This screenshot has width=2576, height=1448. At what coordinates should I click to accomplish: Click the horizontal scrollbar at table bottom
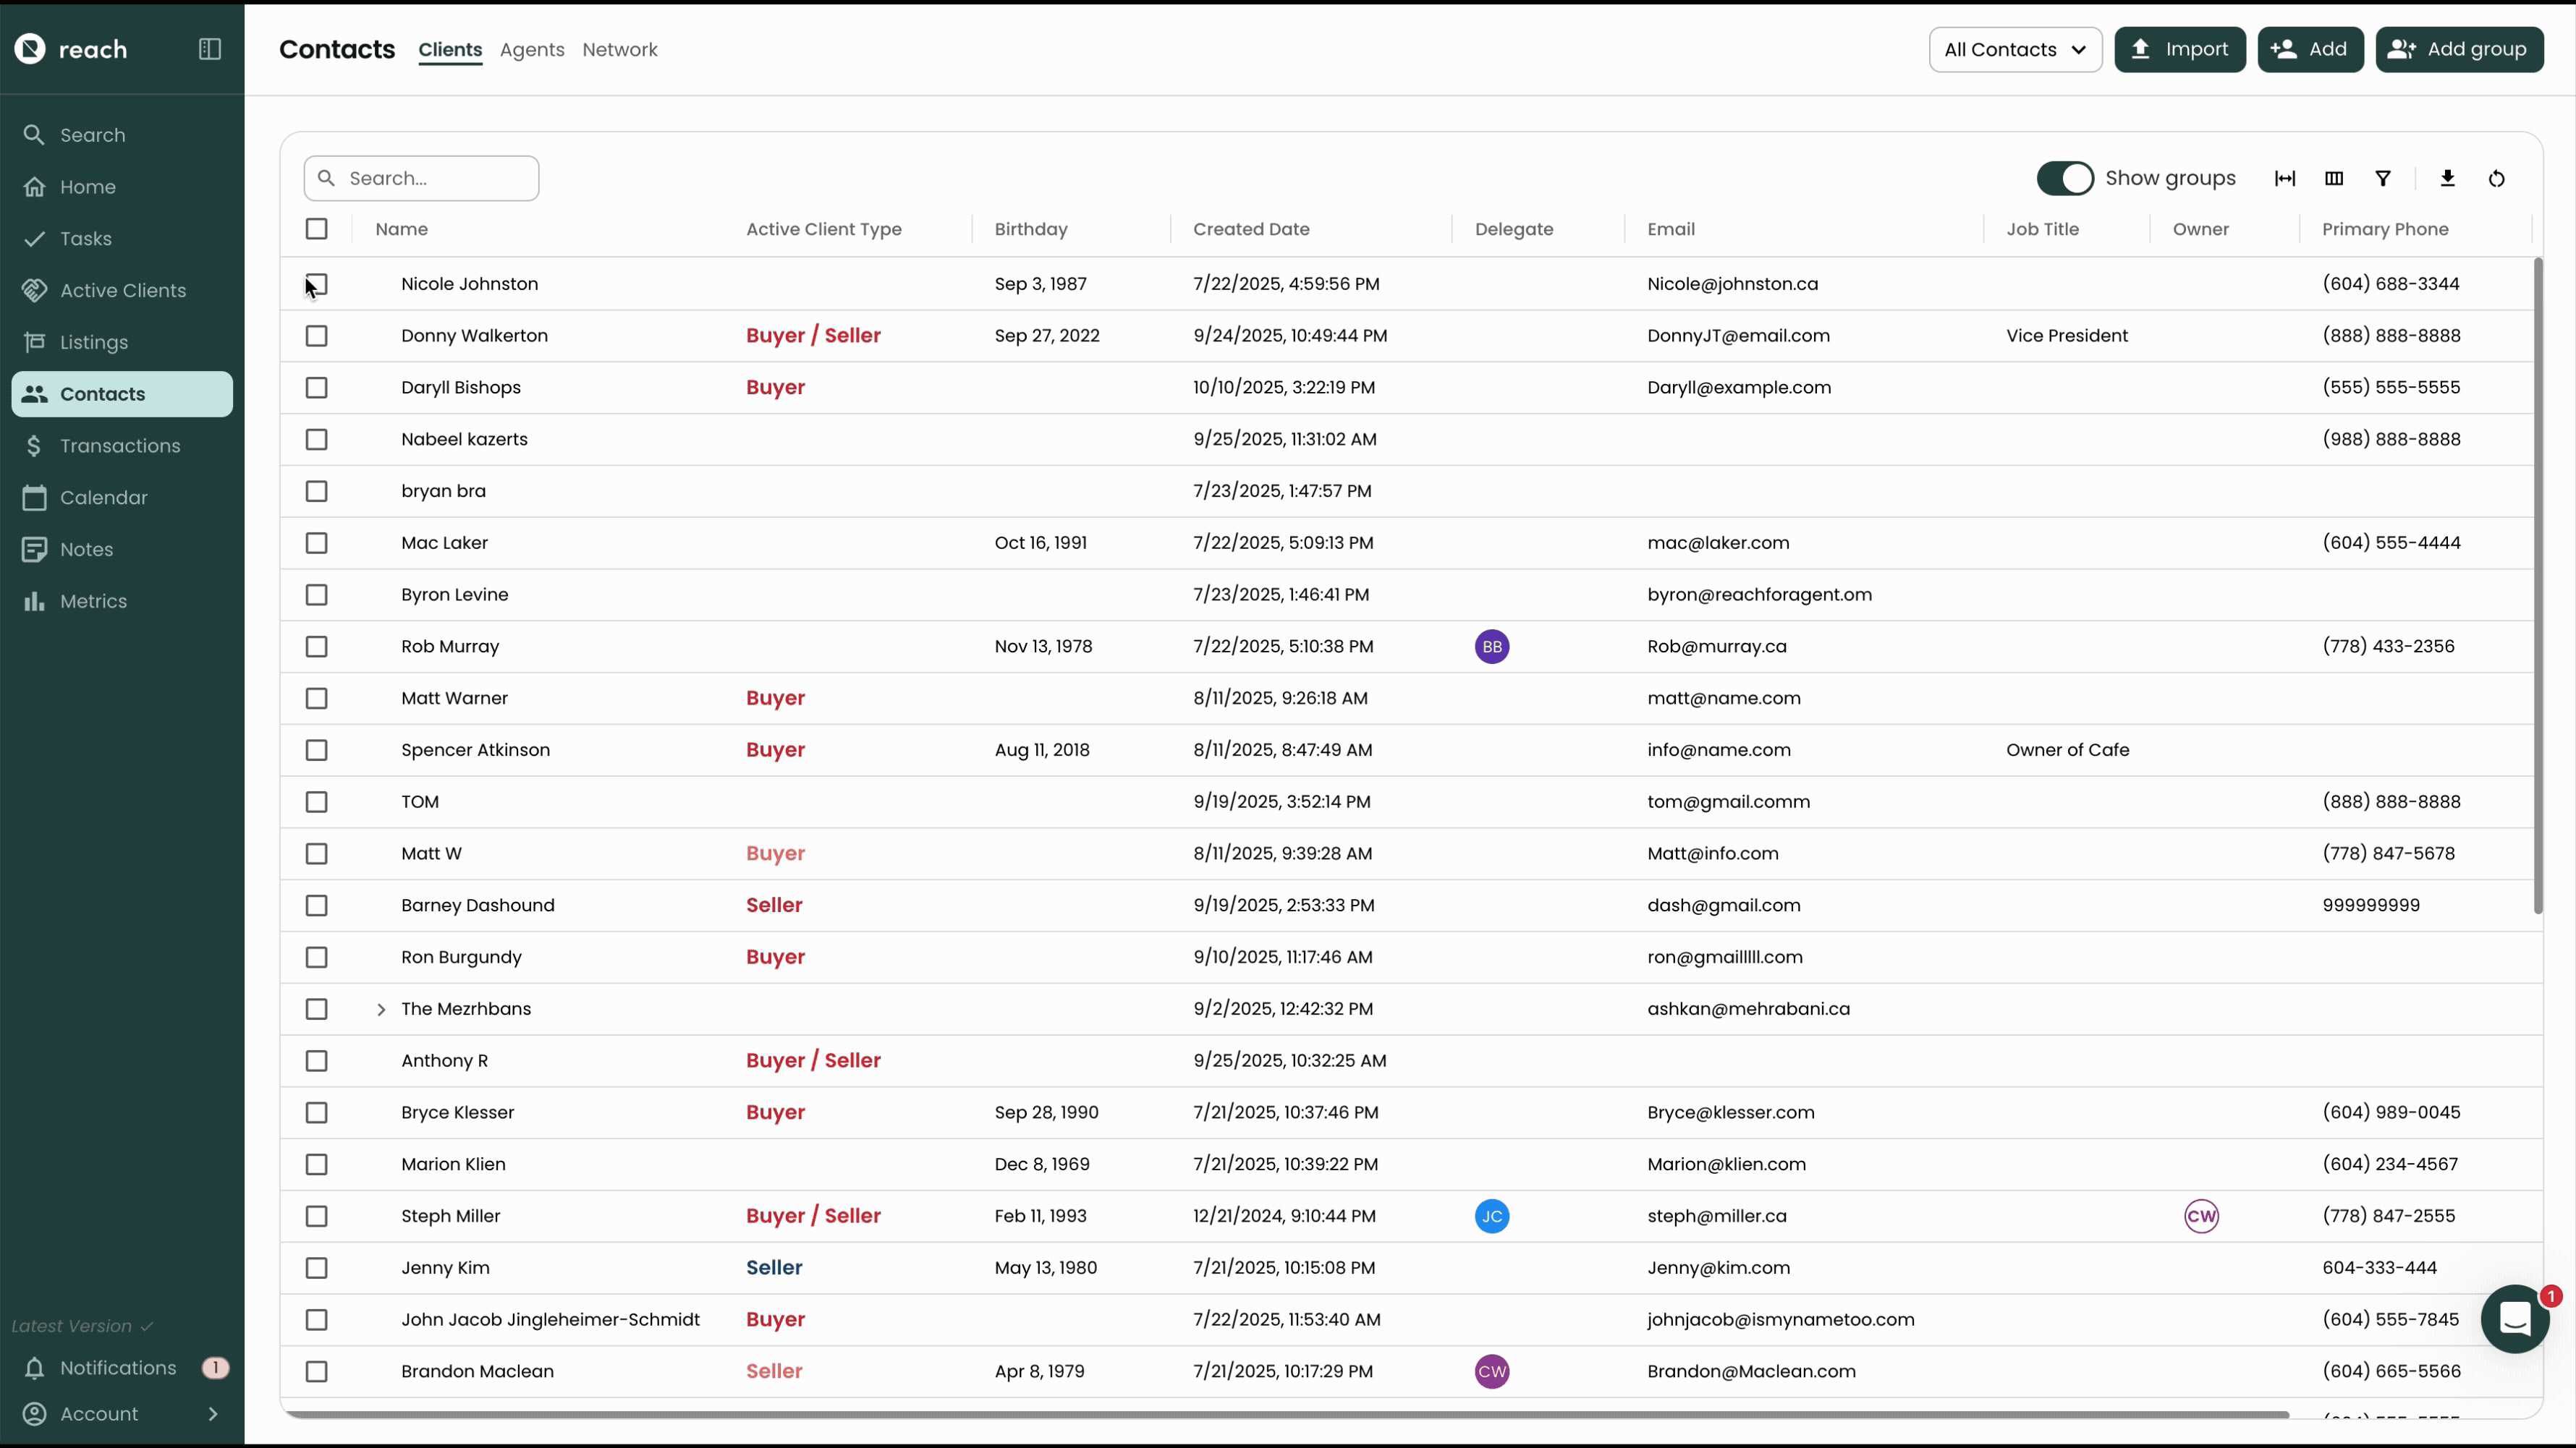[1285, 1414]
